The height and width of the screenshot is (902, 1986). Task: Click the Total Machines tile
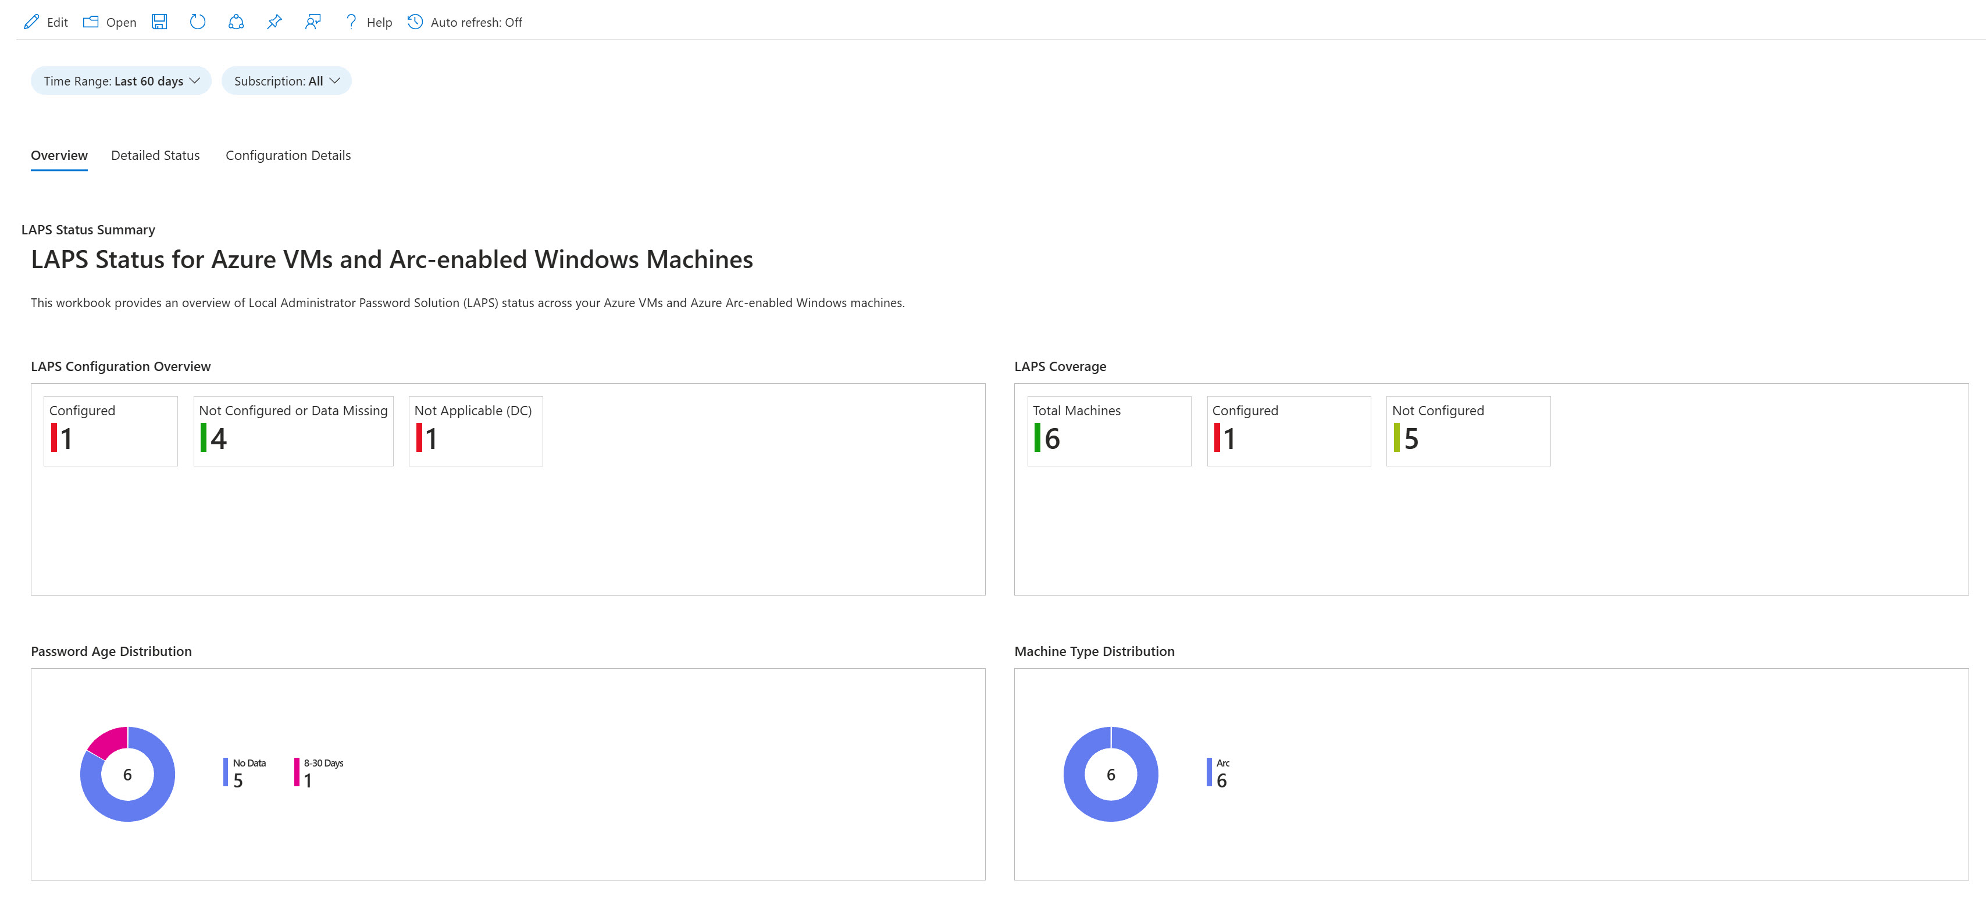[1108, 430]
